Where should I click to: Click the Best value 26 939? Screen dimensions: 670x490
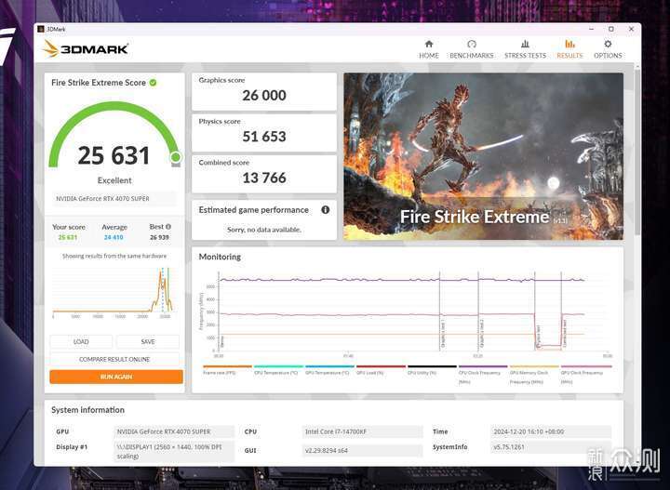click(159, 237)
